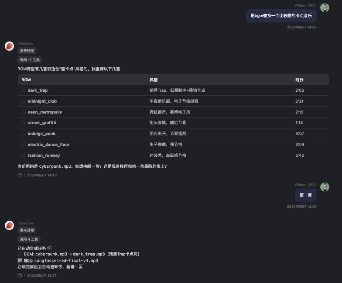Select the fashion_runway track name
The image size is (342, 283).
pyautogui.click(x=44, y=155)
